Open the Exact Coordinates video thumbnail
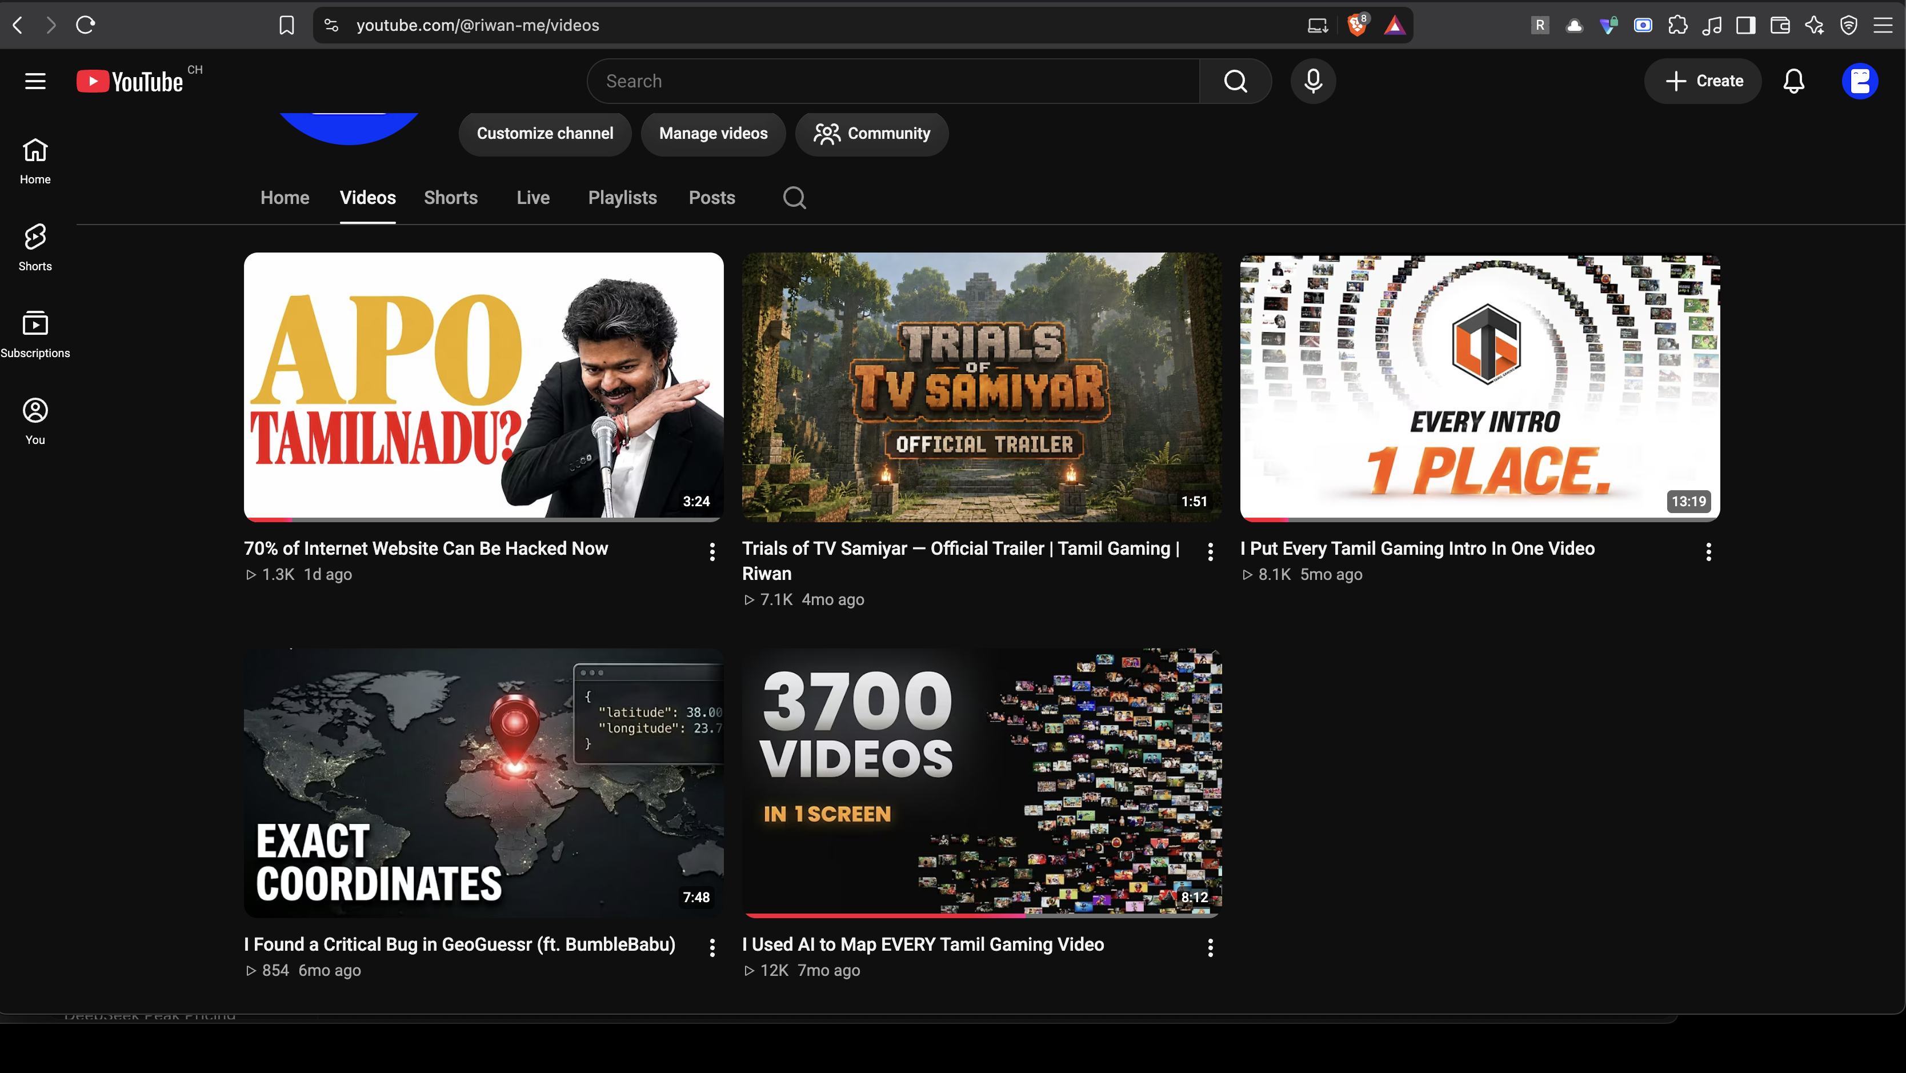 point(484,783)
